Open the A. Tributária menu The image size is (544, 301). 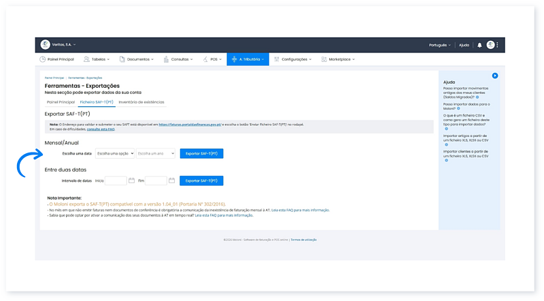click(x=248, y=59)
